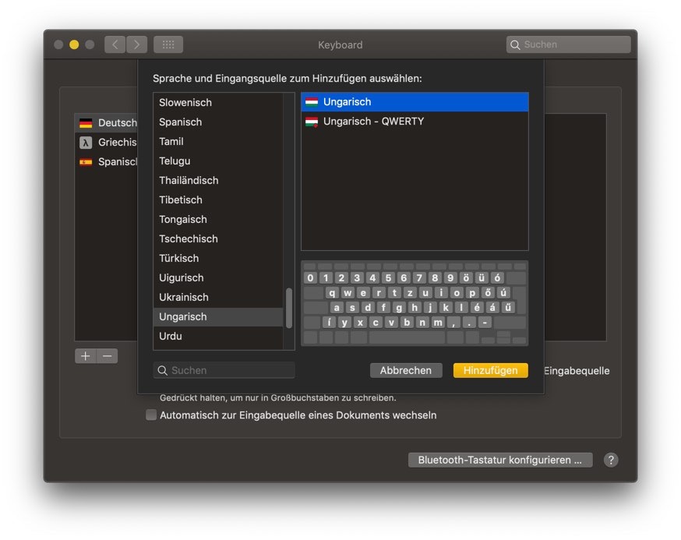Select Ukrainisch language

(218, 298)
